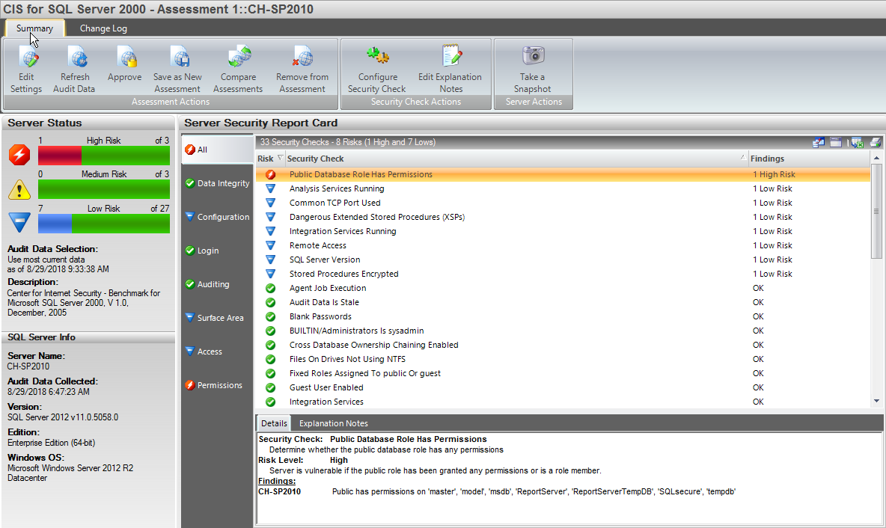Open Compare Assessments tool

239,70
